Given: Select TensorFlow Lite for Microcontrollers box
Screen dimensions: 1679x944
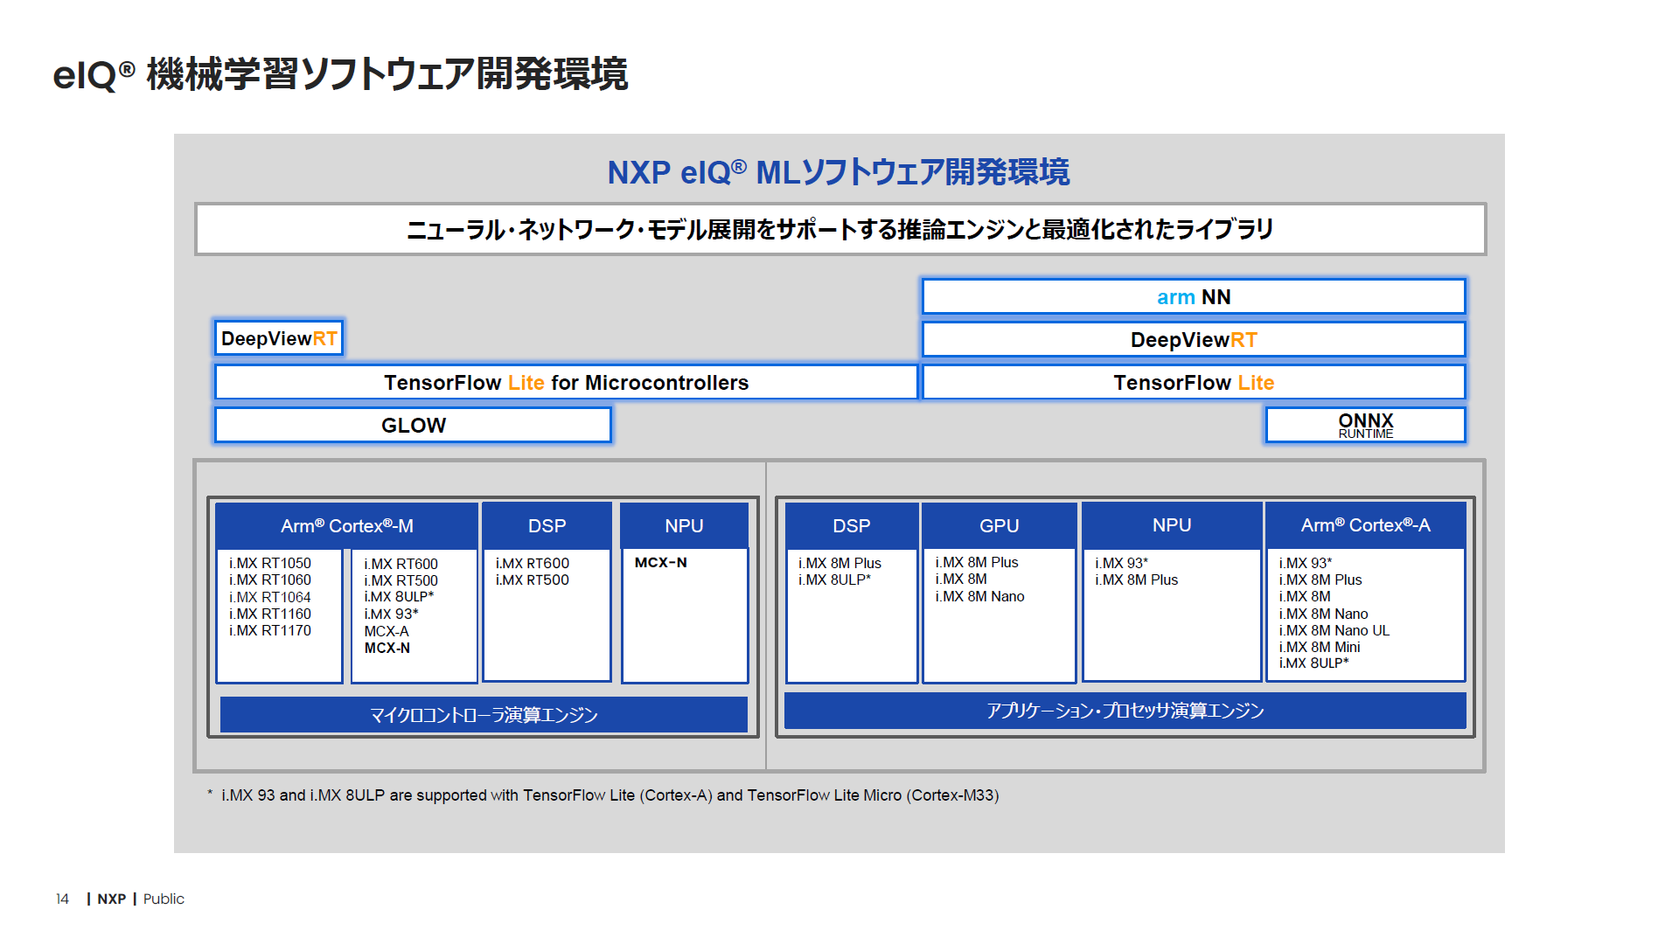Looking at the screenshot, I should [x=566, y=382].
